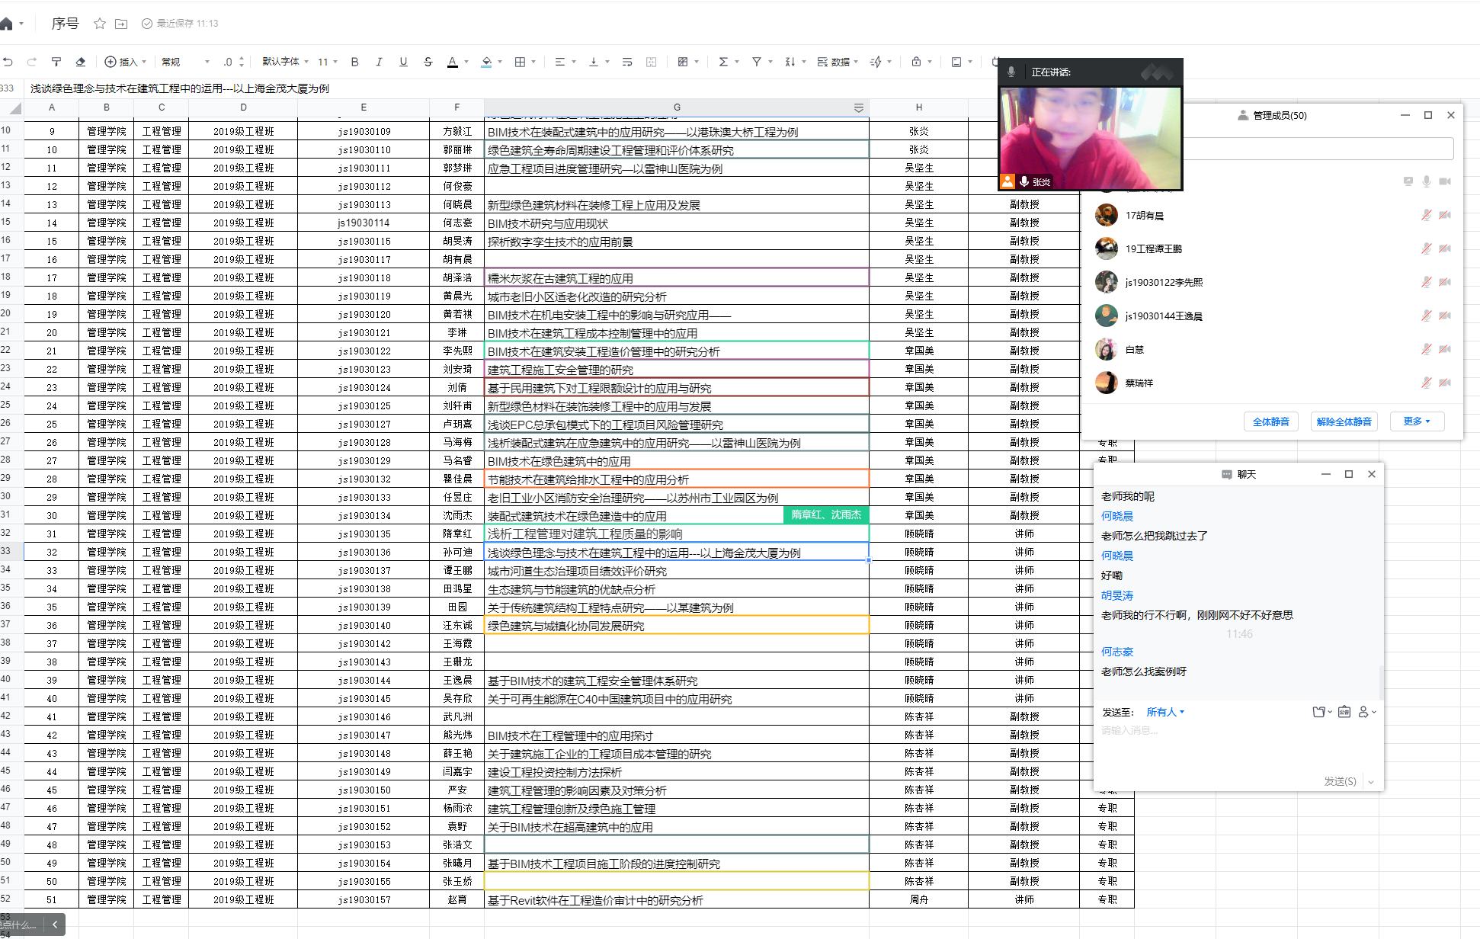Apply italic text formatting
This screenshot has height=939, width=1480.
click(379, 62)
